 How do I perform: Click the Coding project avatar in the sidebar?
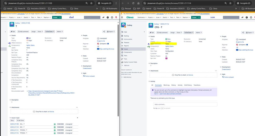tap(123, 25)
